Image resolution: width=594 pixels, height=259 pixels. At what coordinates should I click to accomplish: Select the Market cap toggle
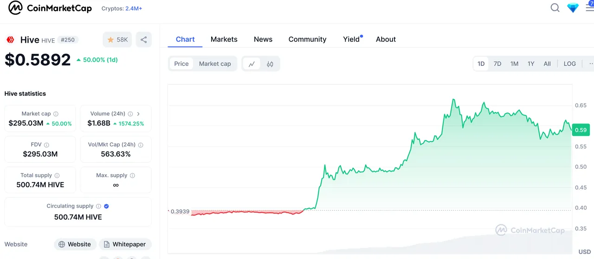pos(215,64)
